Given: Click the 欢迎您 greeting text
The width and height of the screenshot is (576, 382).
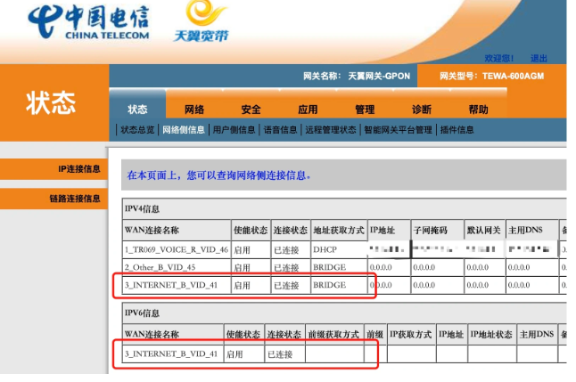Looking at the screenshot, I should [499, 58].
